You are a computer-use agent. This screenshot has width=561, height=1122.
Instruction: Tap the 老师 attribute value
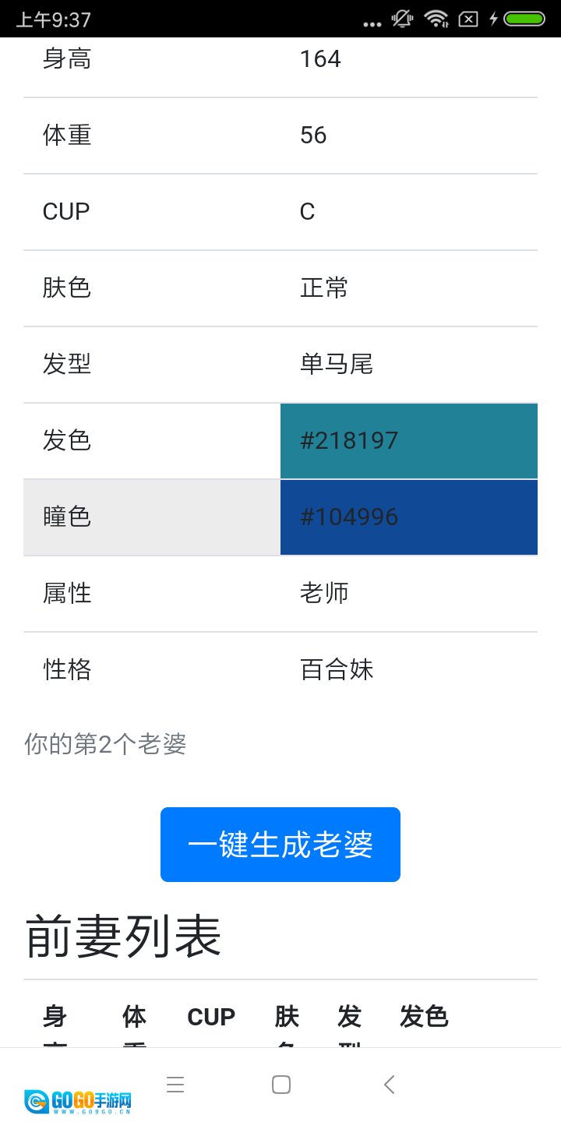pos(324,593)
